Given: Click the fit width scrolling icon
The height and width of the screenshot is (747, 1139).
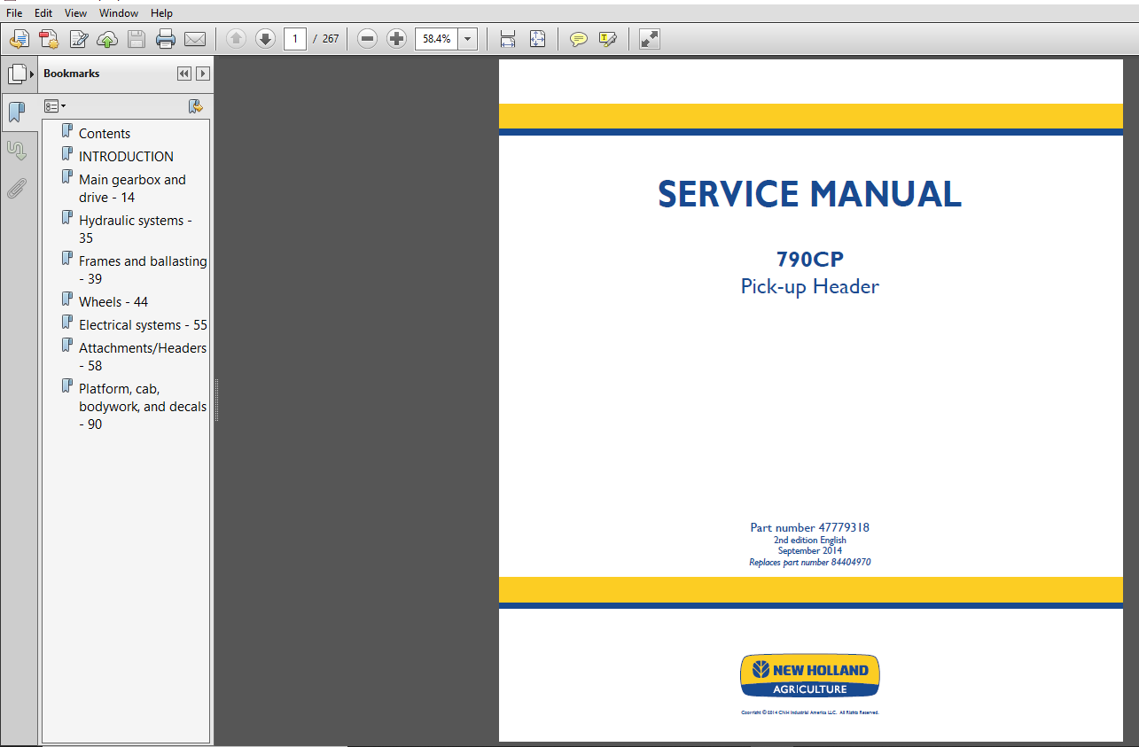Looking at the screenshot, I should 508,39.
